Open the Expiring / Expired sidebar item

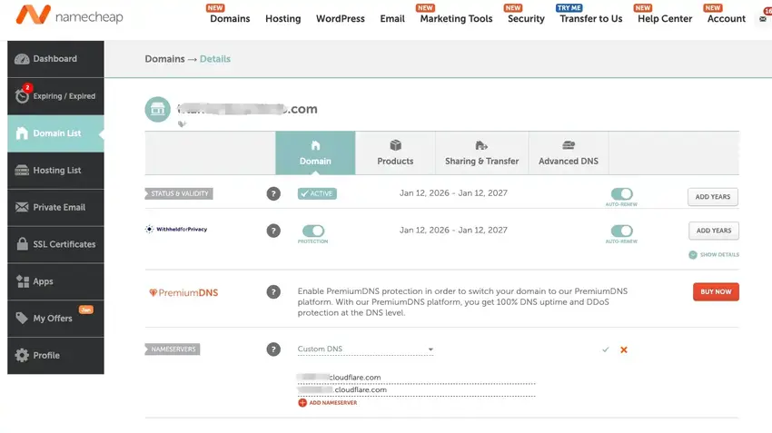tap(55, 96)
